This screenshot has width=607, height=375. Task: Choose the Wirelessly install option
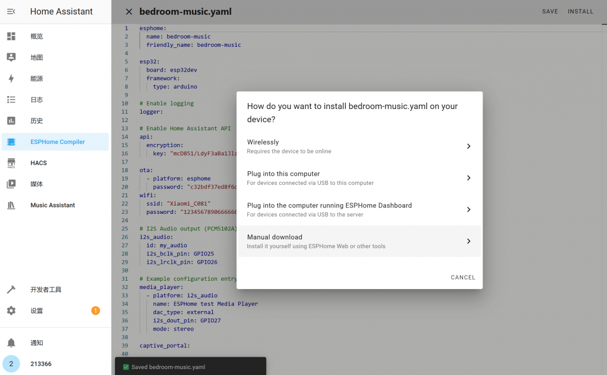359,146
